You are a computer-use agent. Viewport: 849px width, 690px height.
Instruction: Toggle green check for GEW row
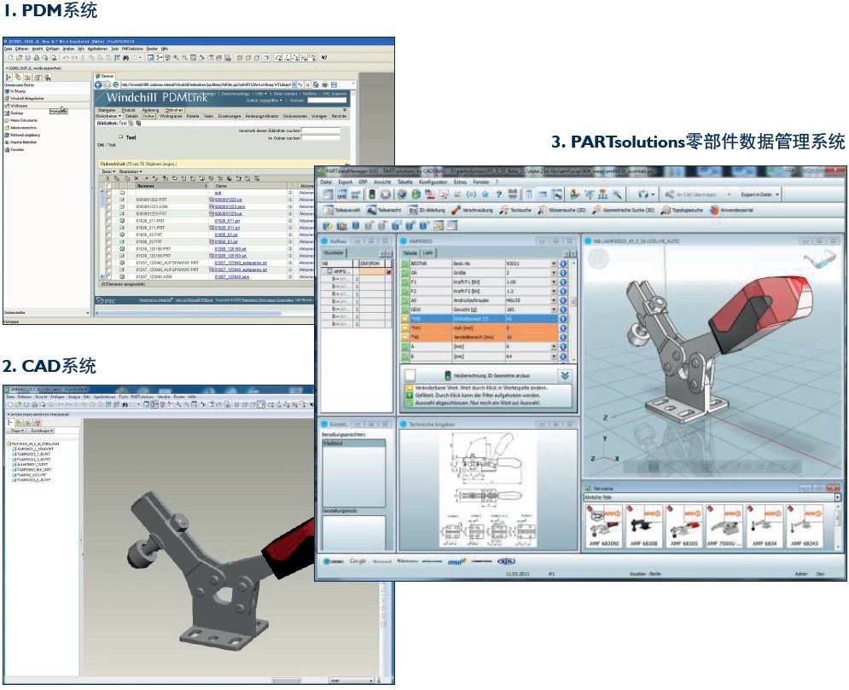click(405, 310)
